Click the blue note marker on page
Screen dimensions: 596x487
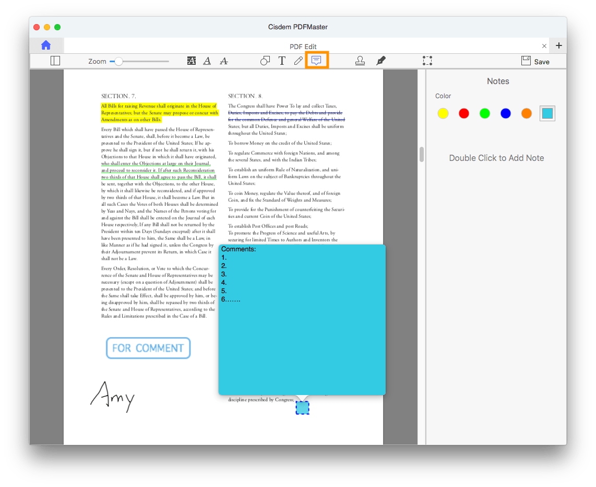[x=303, y=408]
